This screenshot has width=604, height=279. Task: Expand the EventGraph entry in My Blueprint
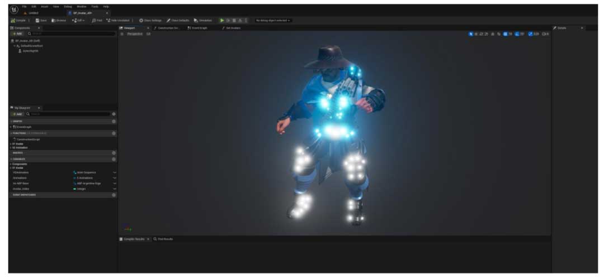11,127
